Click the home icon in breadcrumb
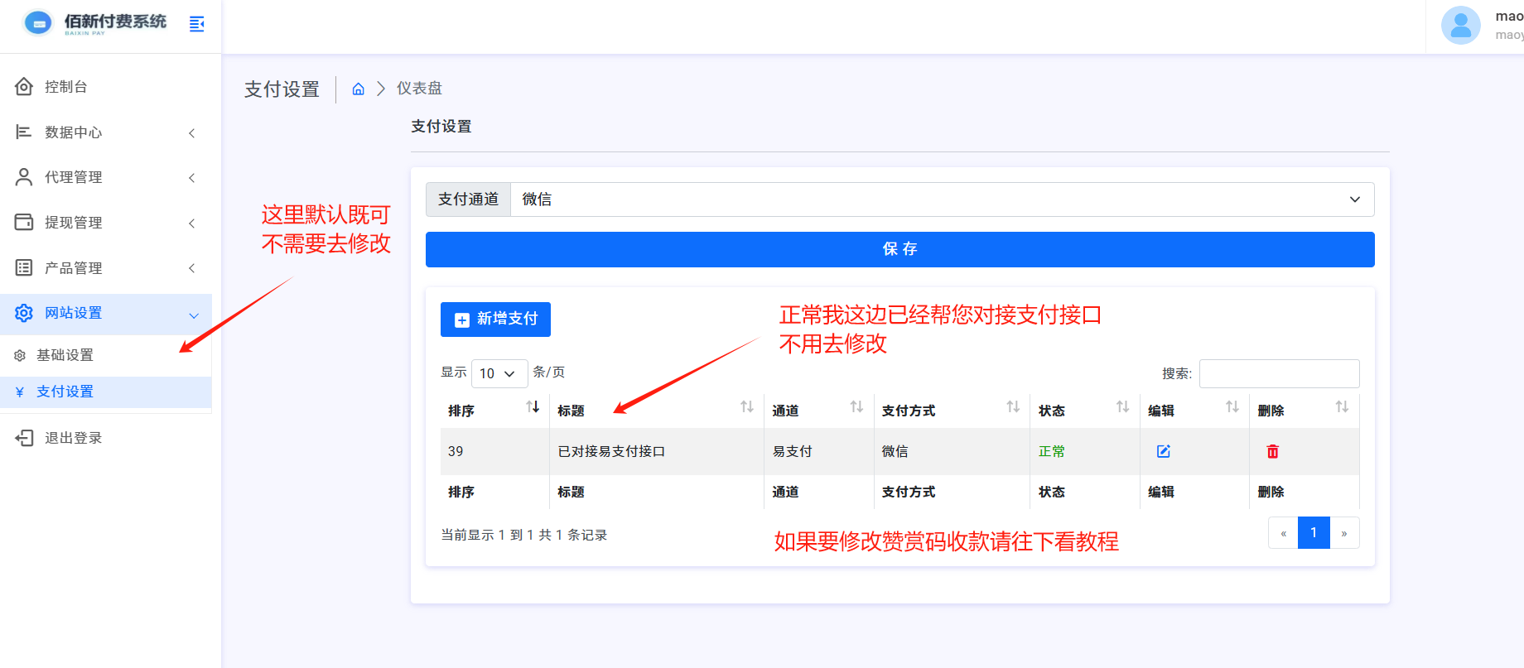Viewport: 1524px width, 668px height. click(358, 89)
